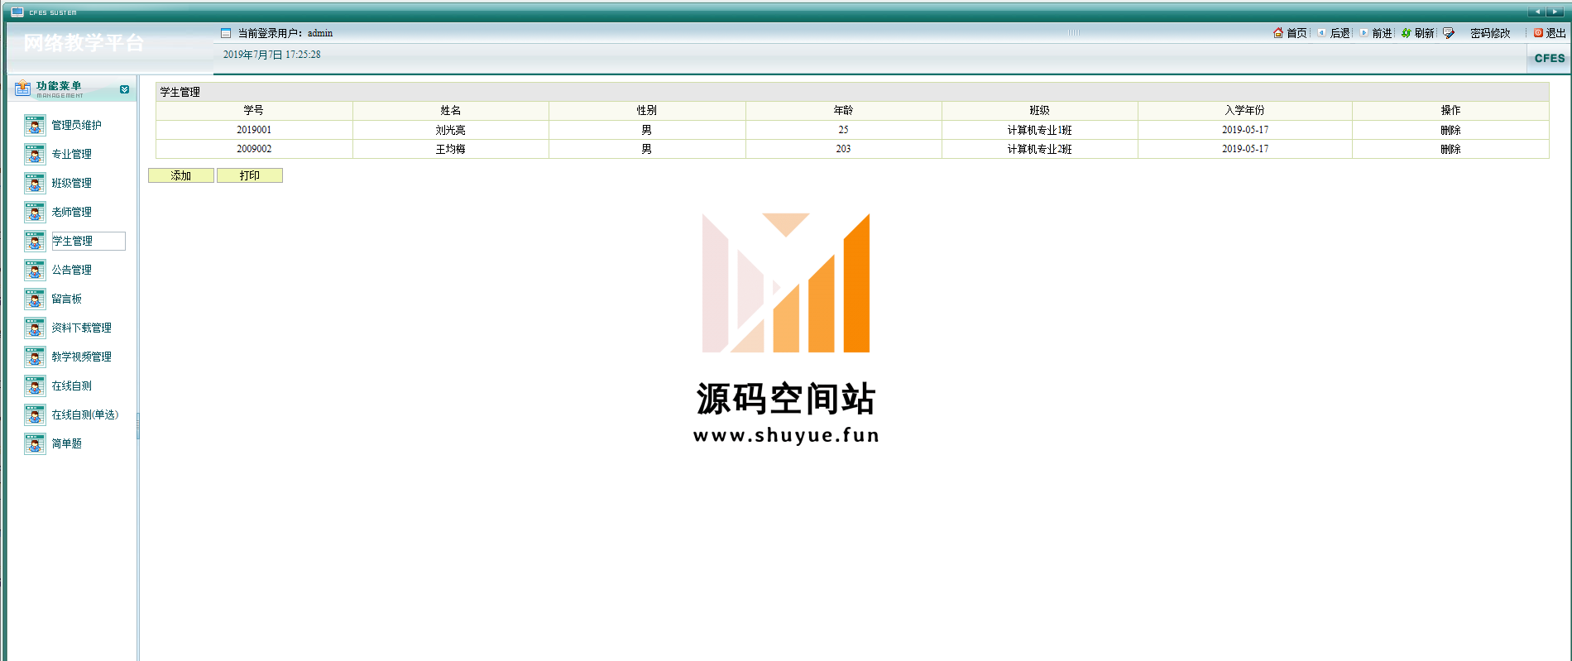Open 密码修改 link
This screenshot has width=1572, height=661.
coord(1490,33)
